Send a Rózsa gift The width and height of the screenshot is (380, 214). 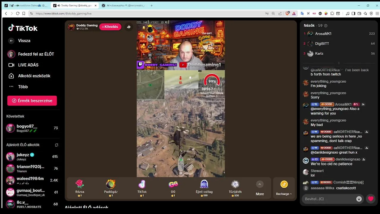point(80,188)
